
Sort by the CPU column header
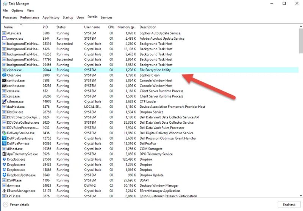[x=111, y=27]
